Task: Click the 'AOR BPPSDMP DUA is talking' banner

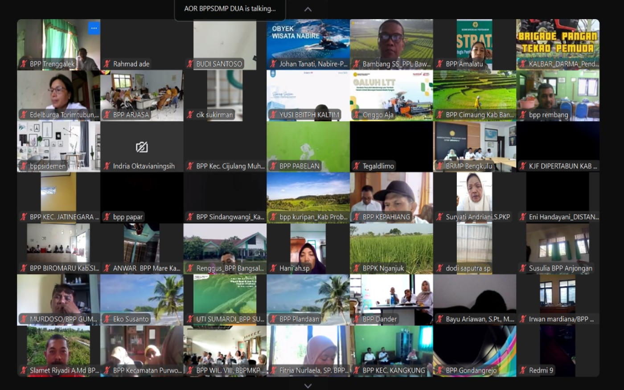Action: pos(230,9)
